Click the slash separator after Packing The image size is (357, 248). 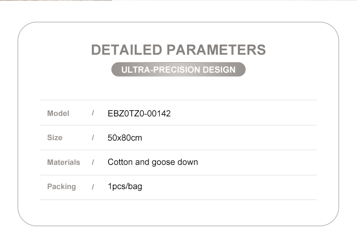[x=93, y=187]
